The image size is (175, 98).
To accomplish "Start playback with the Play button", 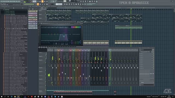I will 27,2.
